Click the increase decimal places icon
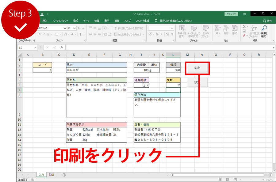 [x=167, y=34]
